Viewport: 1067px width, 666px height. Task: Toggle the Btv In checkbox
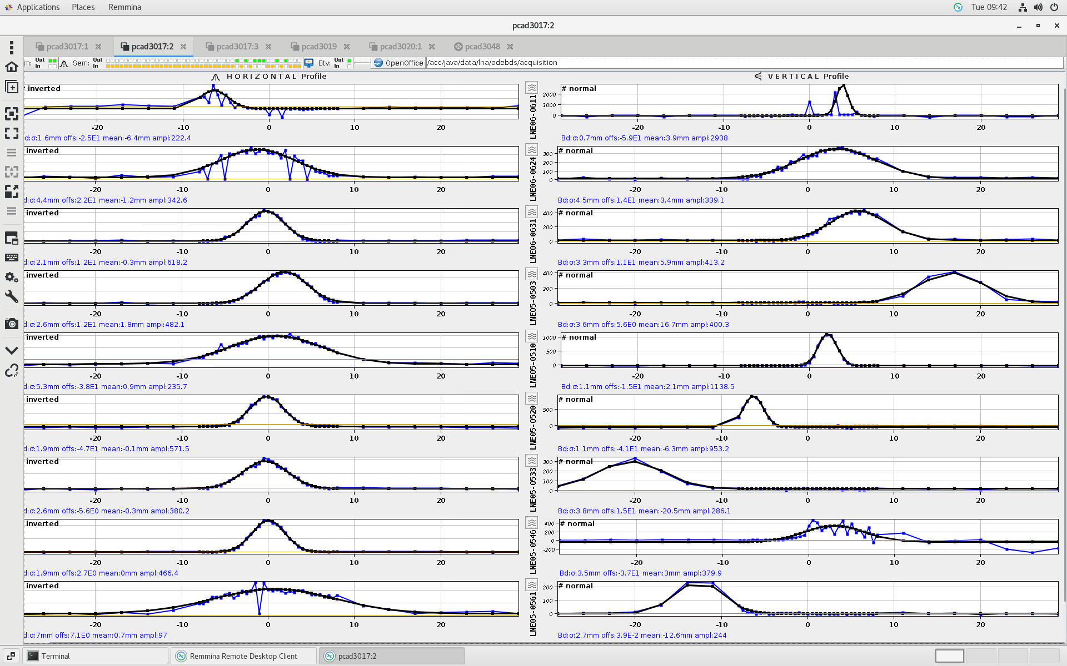pyautogui.click(x=349, y=66)
